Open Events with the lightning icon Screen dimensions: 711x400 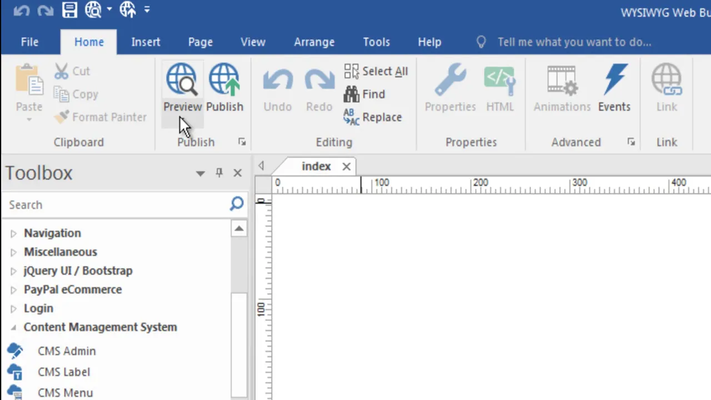pos(614,87)
